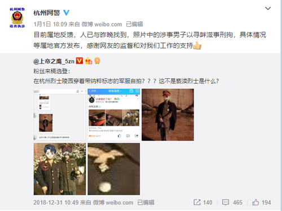Open the photo with red circled badge
Viewport: 282px width, 211px height.
(x=60, y=169)
